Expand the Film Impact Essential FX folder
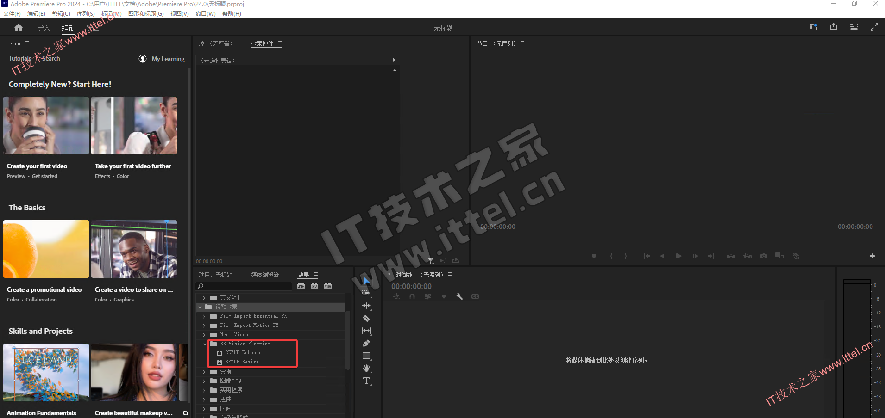This screenshot has width=885, height=418. pos(204,316)
